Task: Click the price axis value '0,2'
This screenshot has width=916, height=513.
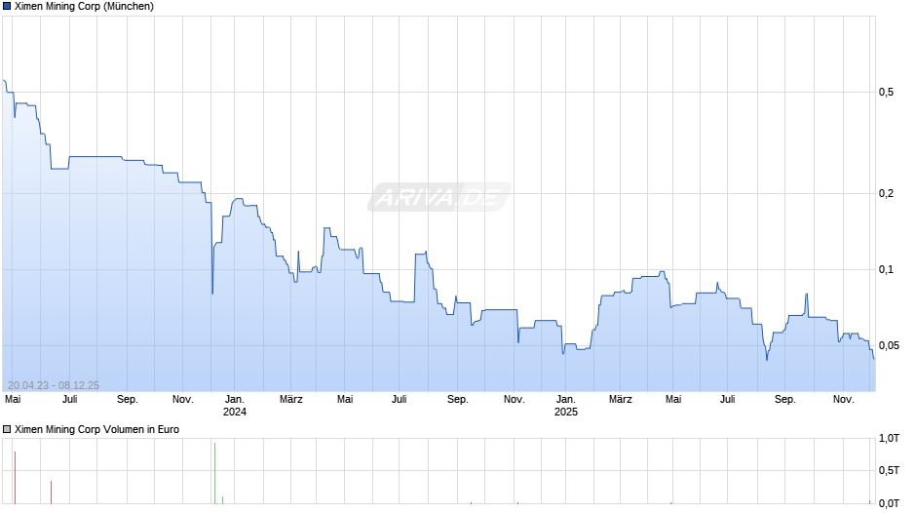Action: point(886,194)
